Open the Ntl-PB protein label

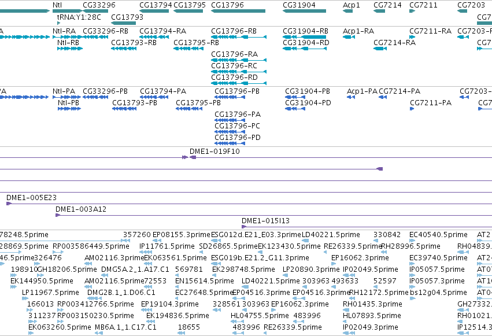click(68, 103)
